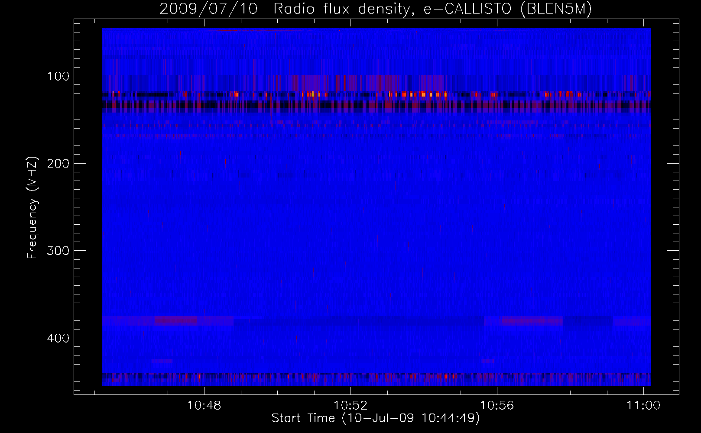Click the plot title mentioning e-CALLISTO (BLEN5M)
Screen dimensions: 701x433
[376, 9]
